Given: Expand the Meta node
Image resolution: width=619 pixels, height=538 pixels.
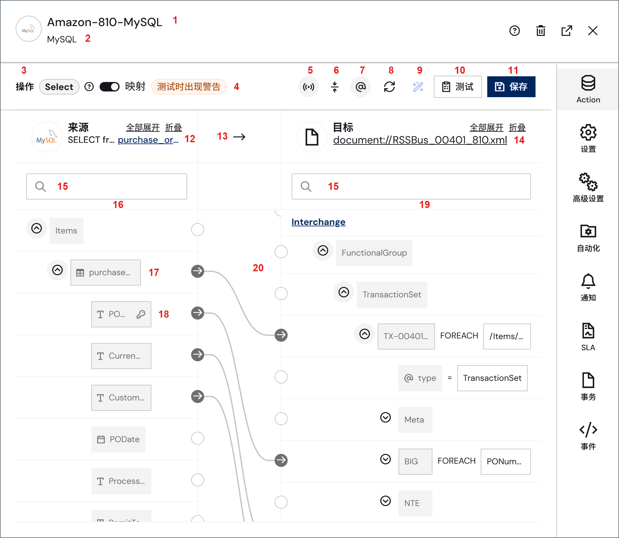Looking at the screenshot, I should [x=385, y=417].
